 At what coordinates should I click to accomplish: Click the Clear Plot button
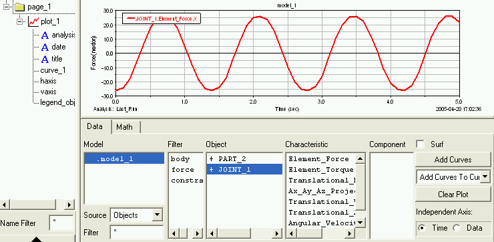click(x=453, y=195)
